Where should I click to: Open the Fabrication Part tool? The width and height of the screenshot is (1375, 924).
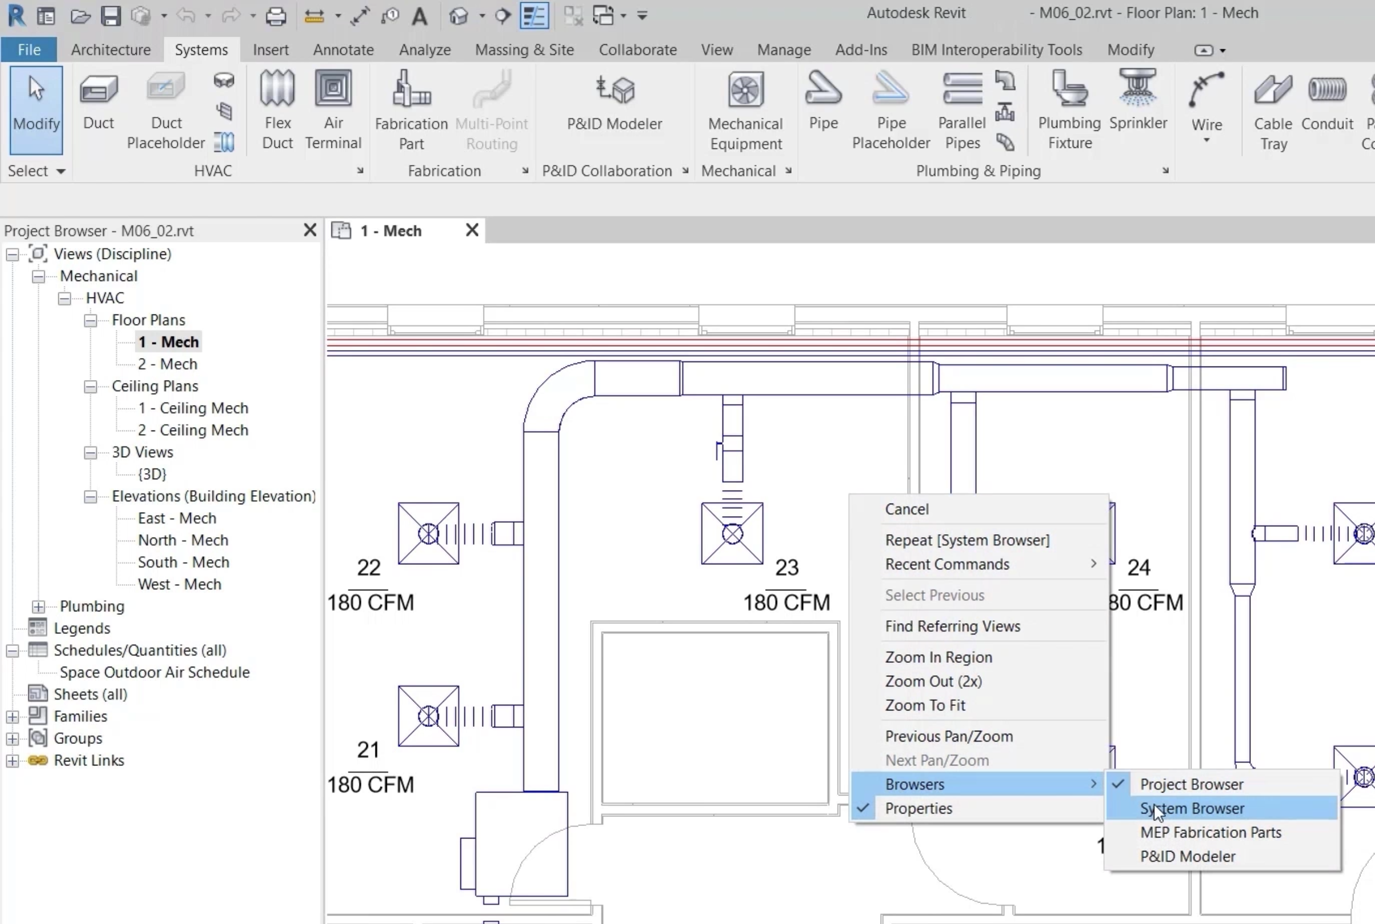click(x=411, y=111)
